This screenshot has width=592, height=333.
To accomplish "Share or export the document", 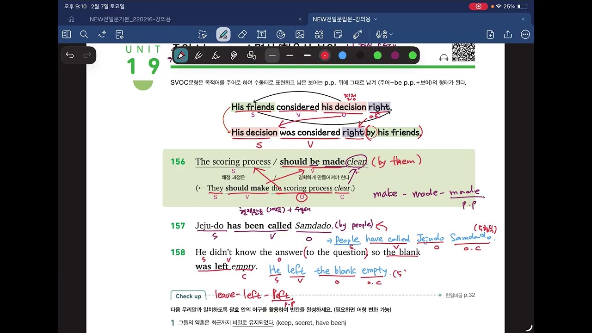I will pyautogui.click(x=508, y=34).
